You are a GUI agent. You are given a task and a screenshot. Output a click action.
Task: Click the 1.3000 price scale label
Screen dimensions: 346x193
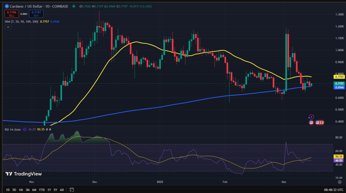click(x=340, y=14)
